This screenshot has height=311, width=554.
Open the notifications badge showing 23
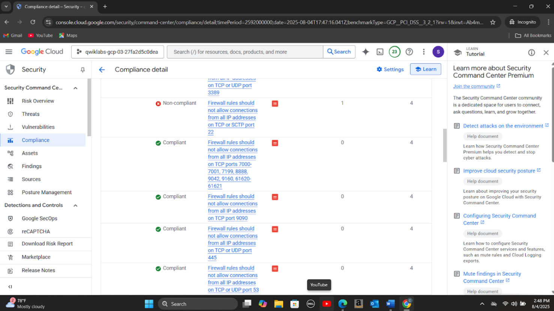point(394,52)
